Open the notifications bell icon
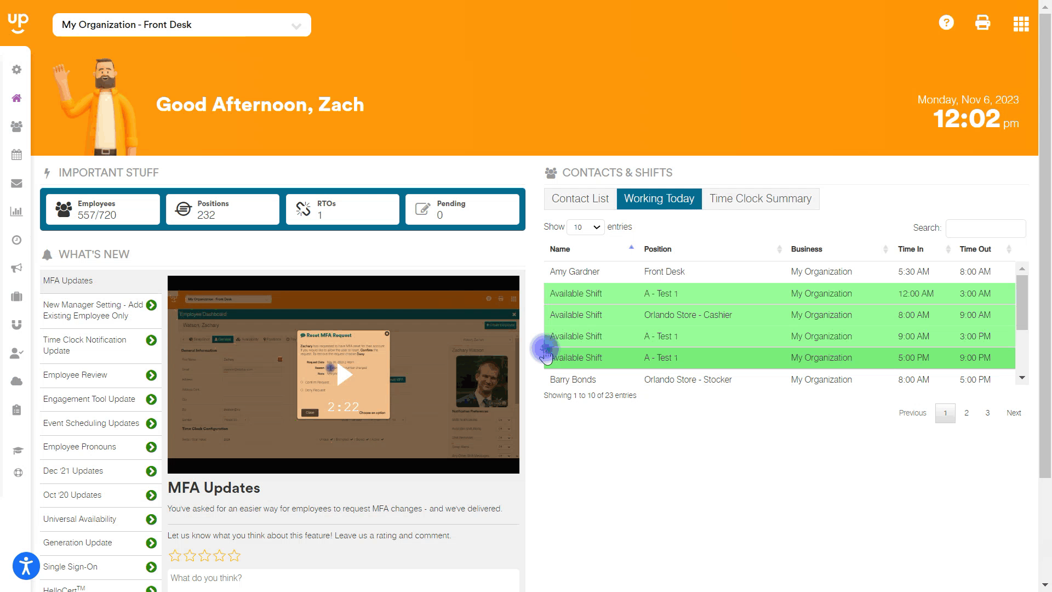The width and height of the screenshot is (1052, 592). click(x=47, y=254)
